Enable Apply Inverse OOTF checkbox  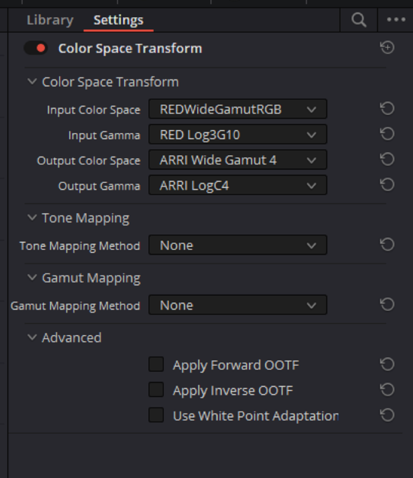click(156, 390)
